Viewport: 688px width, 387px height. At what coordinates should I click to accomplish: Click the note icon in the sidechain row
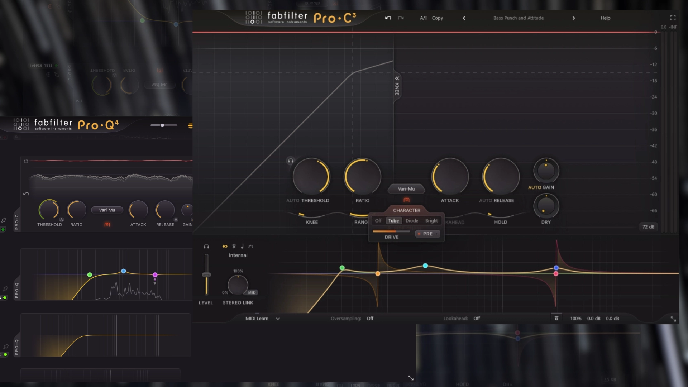pyautogui.click(x=243, y=246)
